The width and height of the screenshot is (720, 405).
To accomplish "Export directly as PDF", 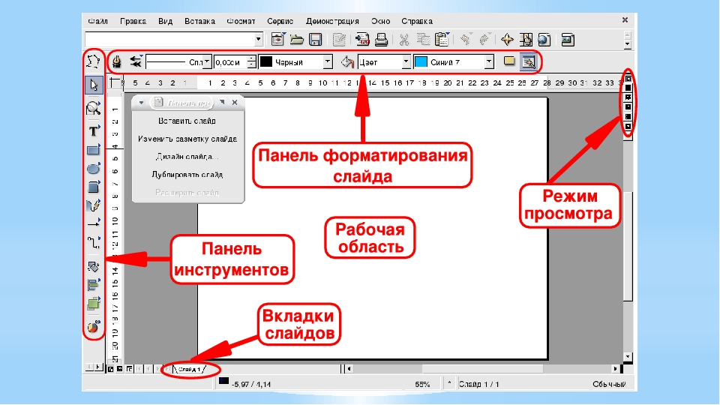I will point(362,40).
